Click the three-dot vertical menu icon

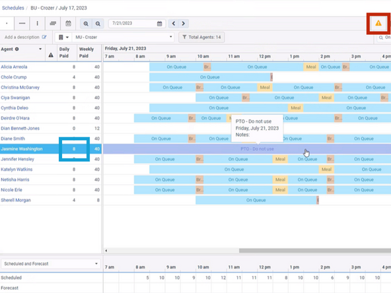(x=37, y=23)
